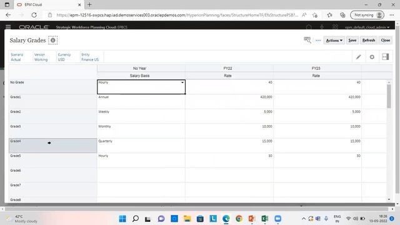Close the Salary Grades form
The height and width of the screenshot is (225, 400).
pyautogui.click(x=385, y=40)
